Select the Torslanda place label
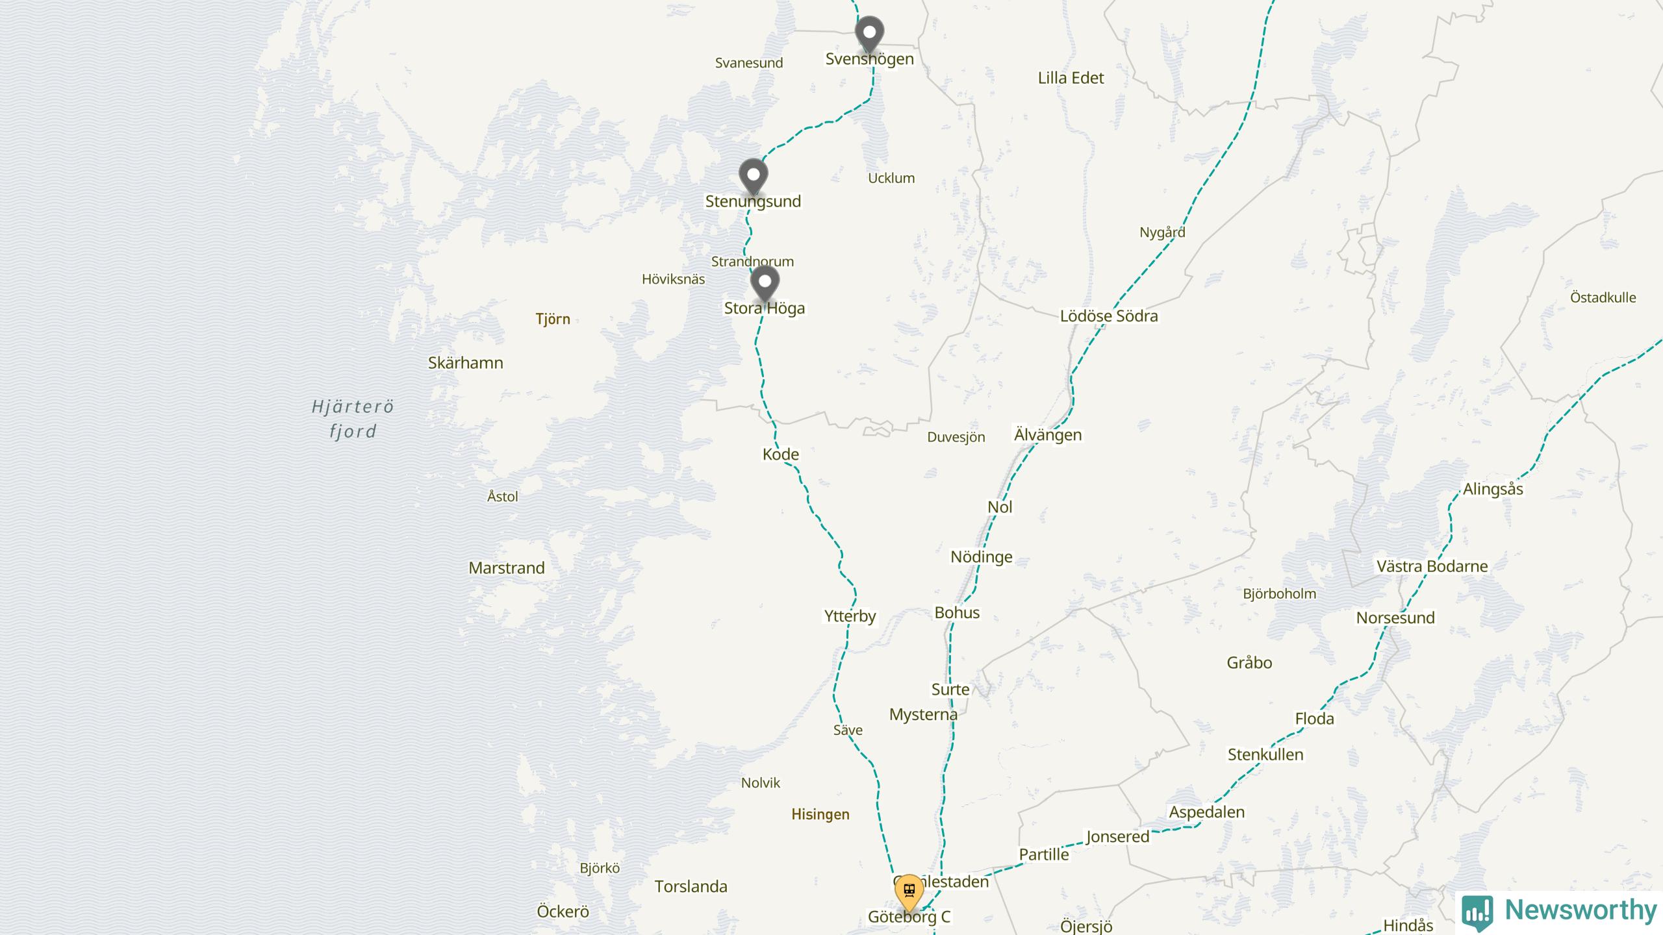Image resolution: width=1663 pixels, height=935 pixels. (x=691, y=887)
